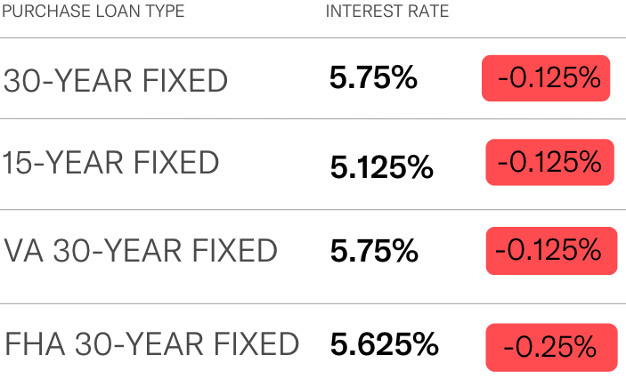Click the red -0.125% badge for 30-Year Fixed
This screenshot has height=379, width=626.
tap(546, 78)
